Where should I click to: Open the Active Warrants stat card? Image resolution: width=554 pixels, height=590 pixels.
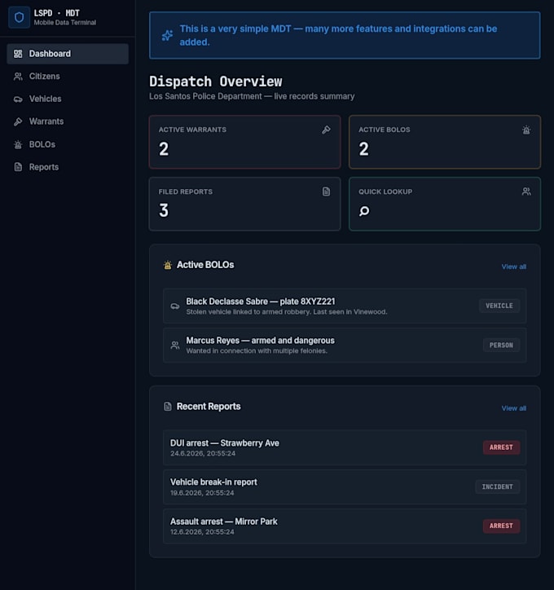(245, 142)
